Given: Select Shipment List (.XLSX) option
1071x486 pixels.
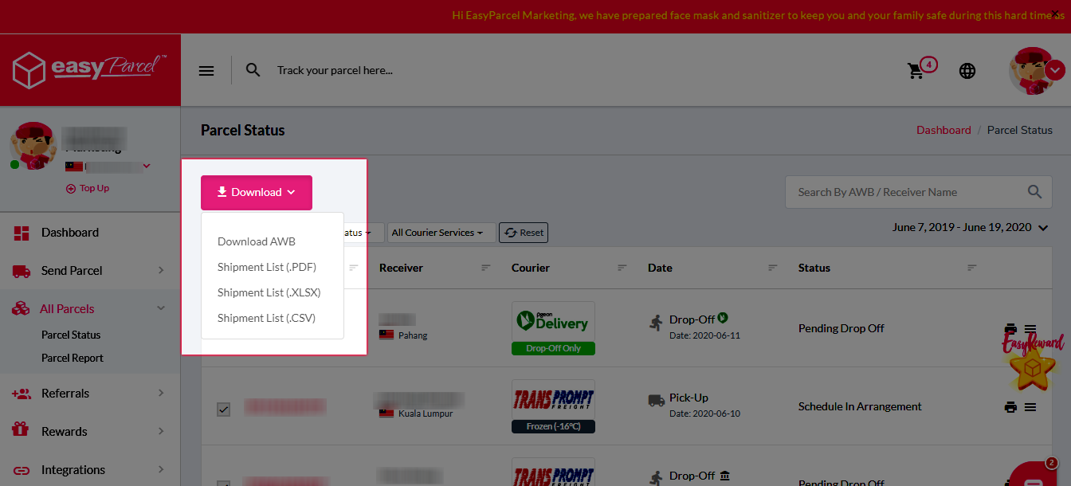Looking at the screenshot, I should tap(269, 292).
